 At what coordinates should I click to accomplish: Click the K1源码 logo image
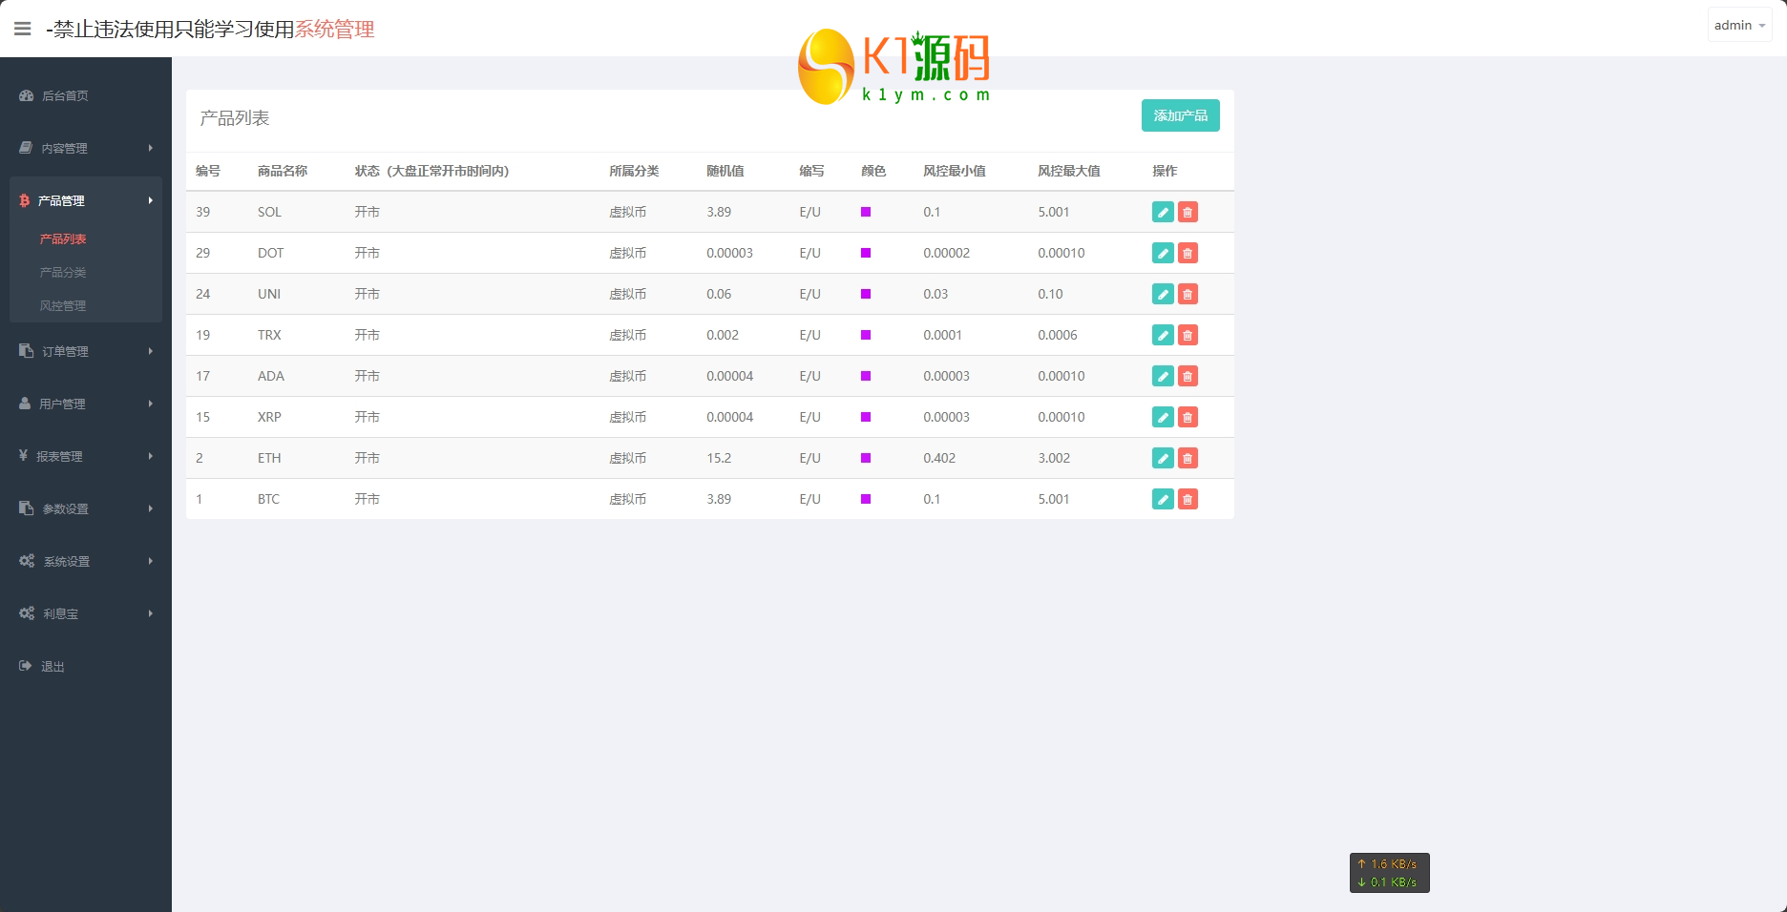[x=893, y=67]
